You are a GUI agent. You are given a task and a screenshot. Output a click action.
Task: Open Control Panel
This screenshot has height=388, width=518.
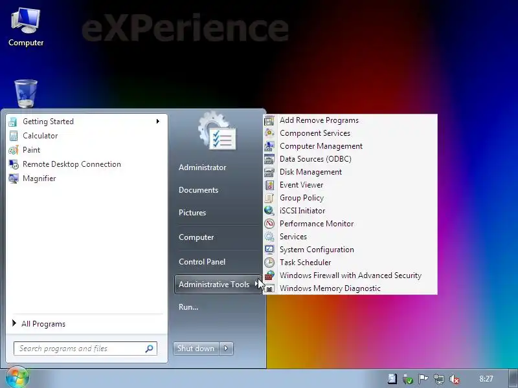click(202, 262)
